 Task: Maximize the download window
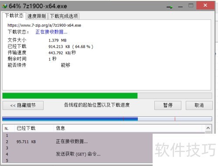tap(191, 6)
